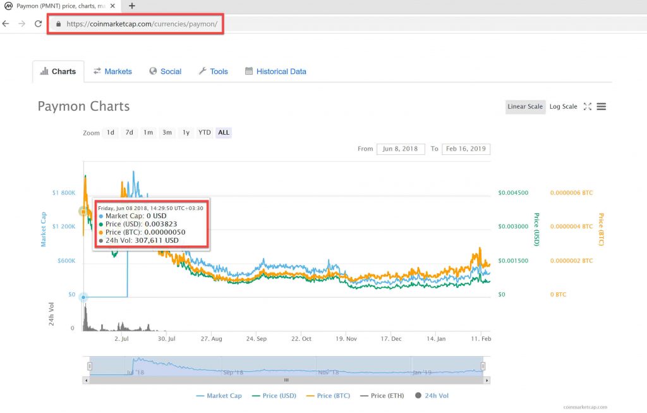Switch to the Markets tab

pos(112,71)
